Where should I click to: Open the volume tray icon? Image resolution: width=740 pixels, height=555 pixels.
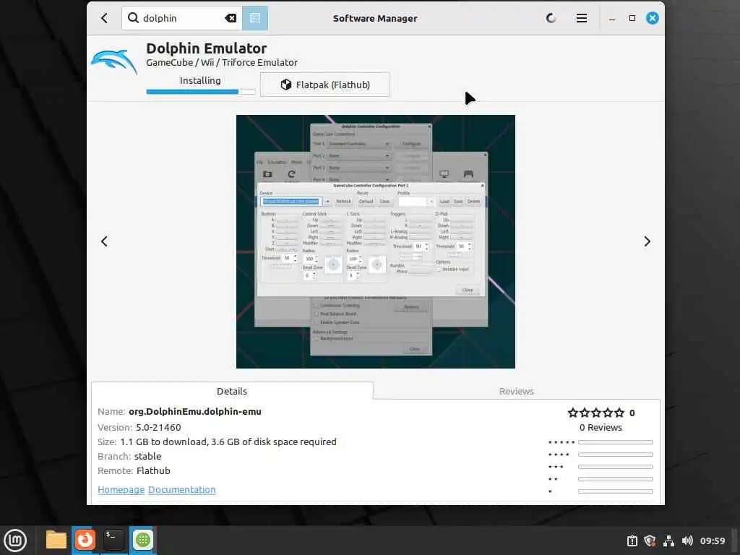(x=687, y=541)
